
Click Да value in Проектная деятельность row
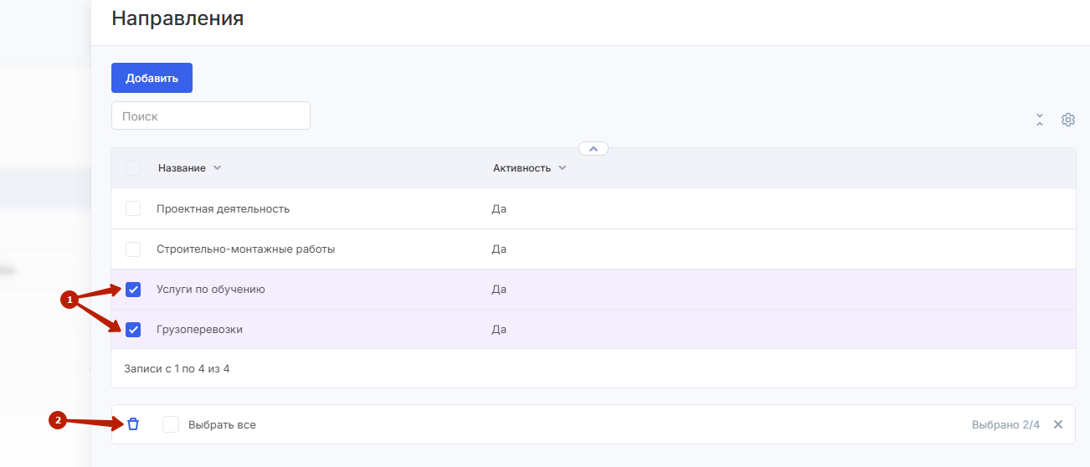click(x=499, y=208)
